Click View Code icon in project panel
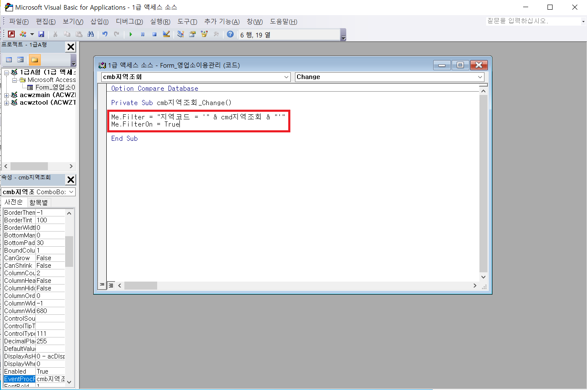Viewport: 587px width, 390px height. [x=9, y=60]
